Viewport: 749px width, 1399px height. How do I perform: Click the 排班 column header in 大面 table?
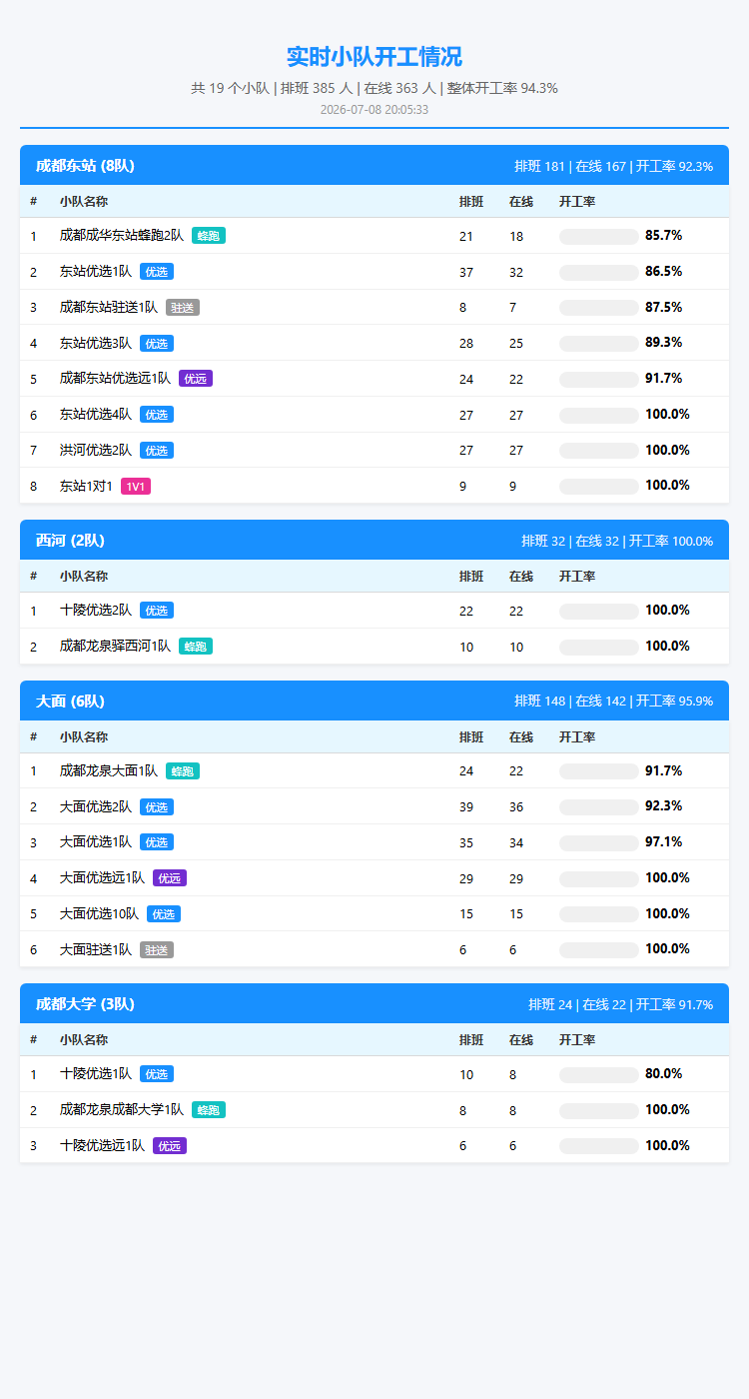point(471,737)
